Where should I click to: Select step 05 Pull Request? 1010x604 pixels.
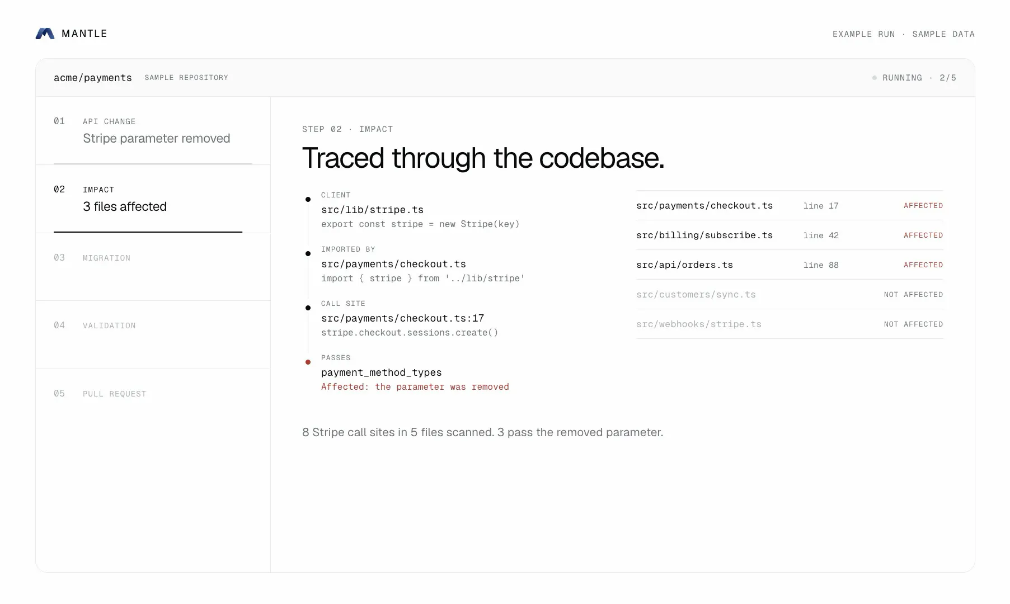click(153, 403)
